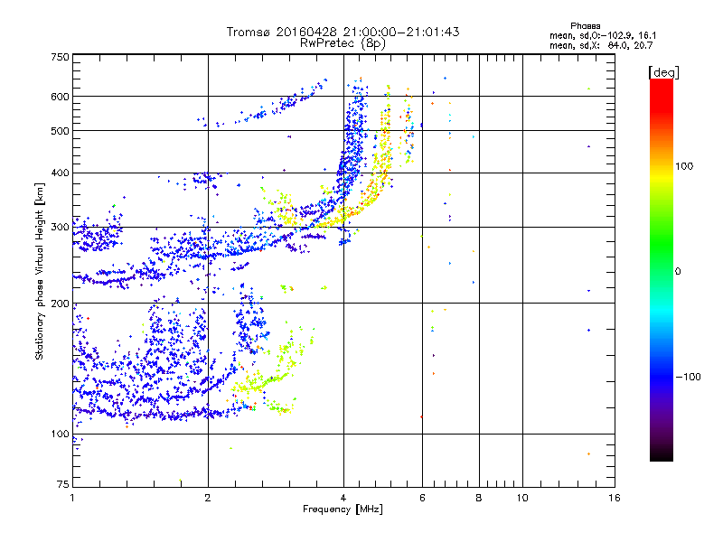Click the x-axis tick label '16'
Image resolution: width=723 pixels, height=542 pixels.
click(615, 498)
